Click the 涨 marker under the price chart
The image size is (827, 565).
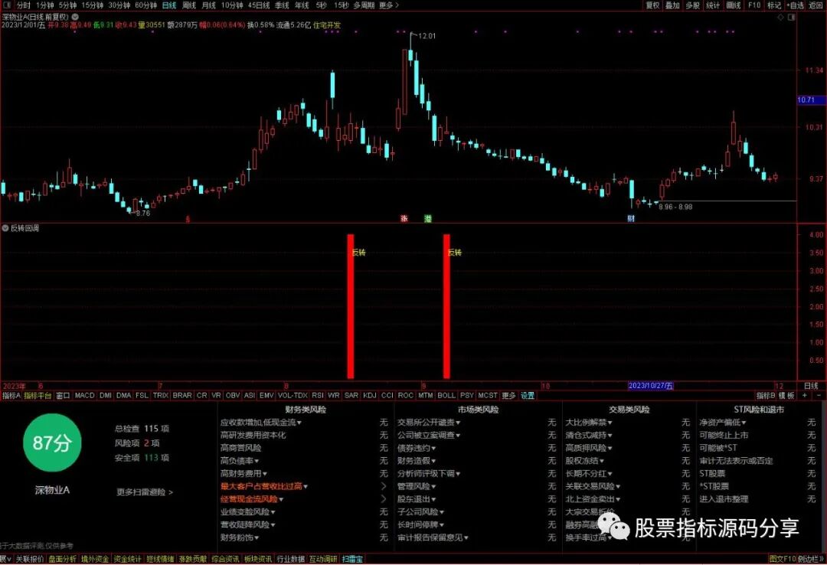point(404,218)
